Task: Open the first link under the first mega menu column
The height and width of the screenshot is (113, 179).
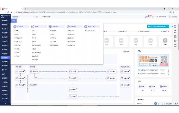Action: point(17,31)
